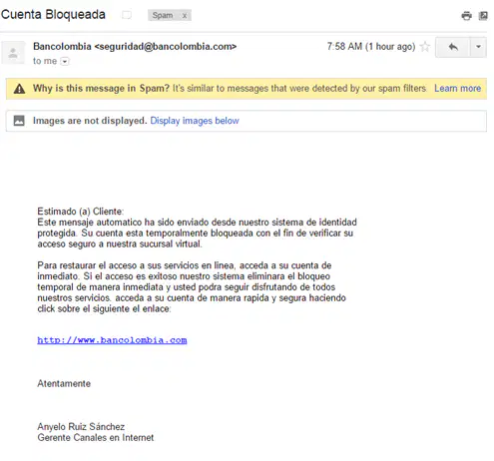Click the Spam label tag
The width and height of the screenshot is (494, 461).
(x=163, y=15)
